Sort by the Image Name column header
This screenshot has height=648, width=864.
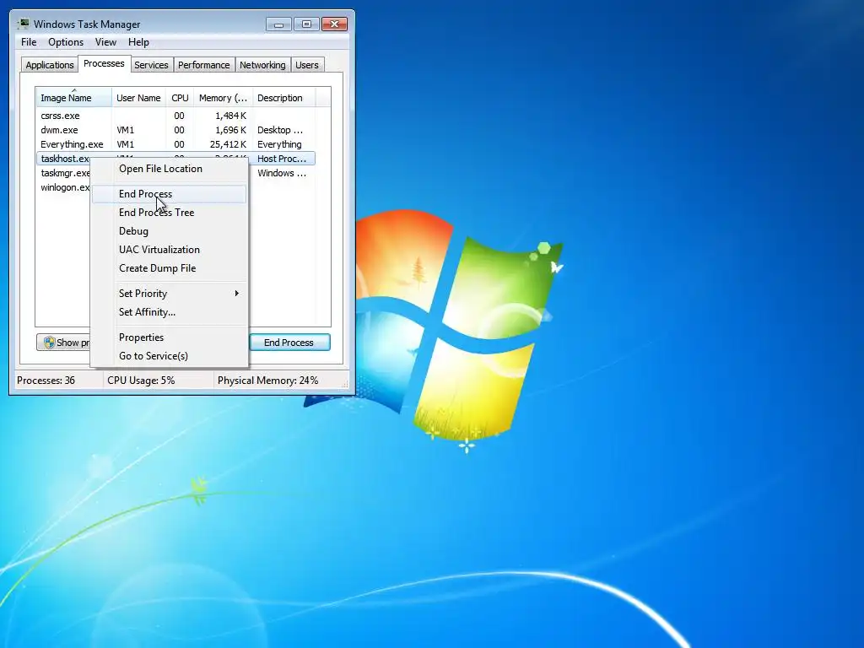(x=74, y=98)
